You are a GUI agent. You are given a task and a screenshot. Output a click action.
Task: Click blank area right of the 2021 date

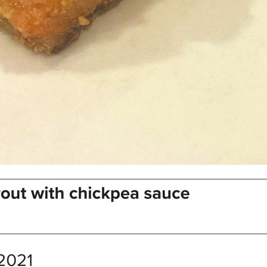[x=150, y=260]
